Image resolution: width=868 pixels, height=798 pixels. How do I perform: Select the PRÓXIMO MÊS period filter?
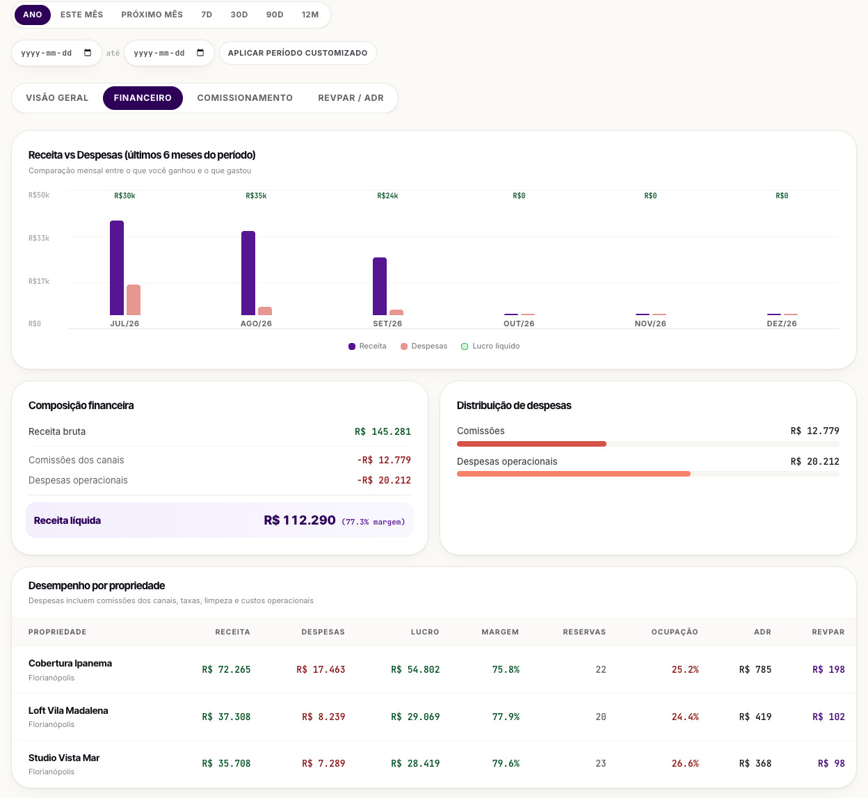point(152,15)
